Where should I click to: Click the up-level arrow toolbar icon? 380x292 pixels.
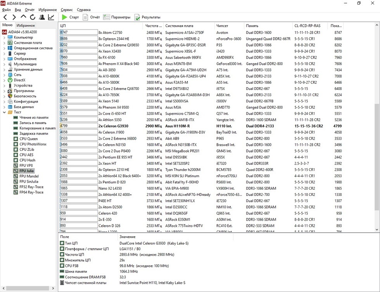tap(23, 16)
